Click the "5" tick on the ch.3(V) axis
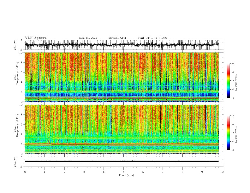This screenshot has width=250, height=193. tap(22, 157)
